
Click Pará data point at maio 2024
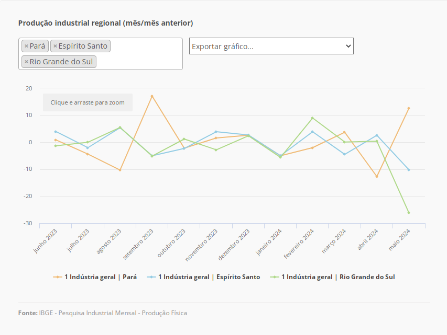[x=409, y=108]
